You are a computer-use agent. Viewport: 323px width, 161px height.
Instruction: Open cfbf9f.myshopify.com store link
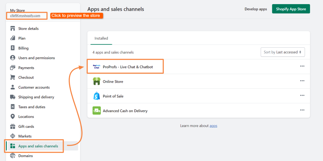[x=25, y=15]
